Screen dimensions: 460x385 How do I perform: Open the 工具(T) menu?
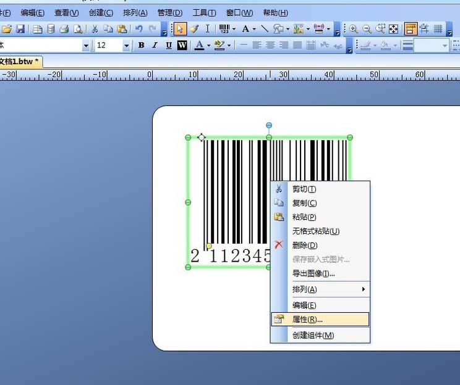(204, 12)
